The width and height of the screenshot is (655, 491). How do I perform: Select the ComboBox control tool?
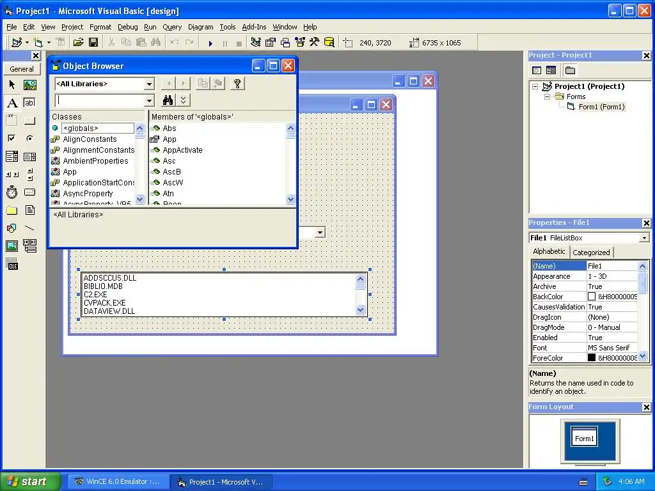12,157
